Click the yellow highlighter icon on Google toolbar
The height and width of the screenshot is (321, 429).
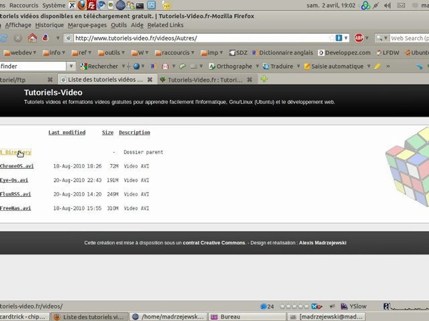[378, 66]
